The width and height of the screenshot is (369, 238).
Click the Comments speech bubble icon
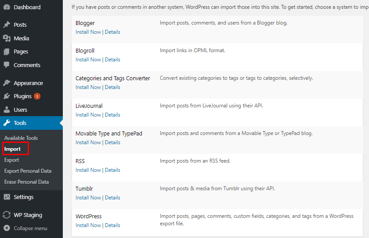pos(7,65)
